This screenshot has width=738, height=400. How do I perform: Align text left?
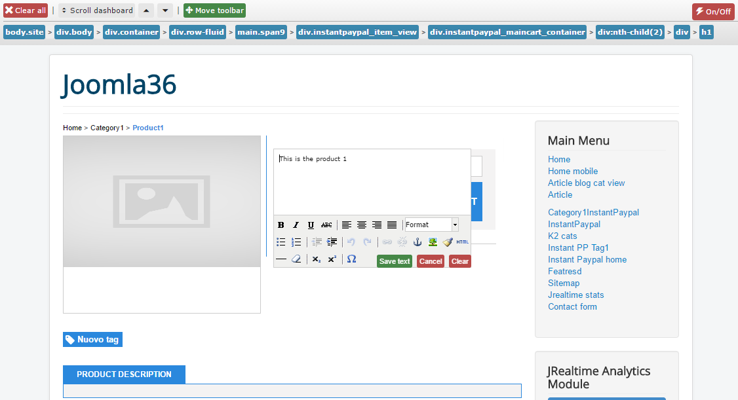pyautogui.click(x=347, y=225)
